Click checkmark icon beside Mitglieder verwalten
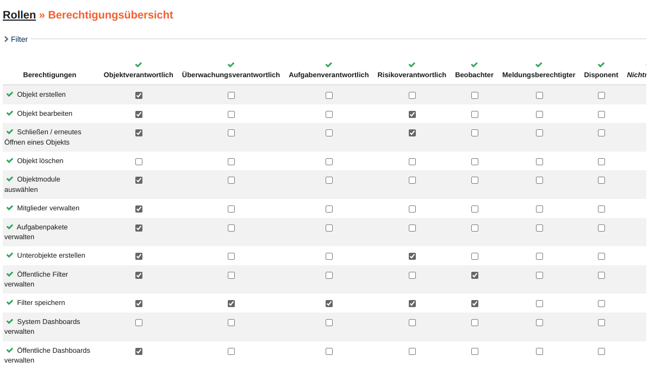The height and width of the screenshot is (368, 661). click(x=10, y=208)
